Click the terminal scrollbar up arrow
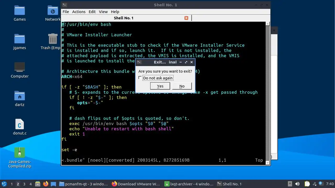The height and width of the screenshot is (188, 335). [267, 23]
